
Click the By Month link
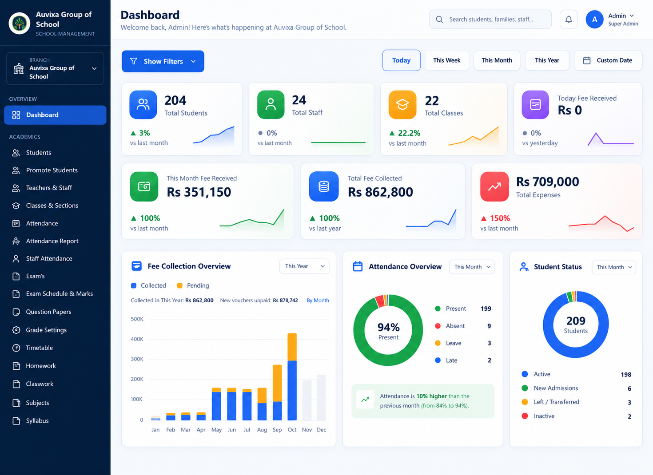click(318, 301)
